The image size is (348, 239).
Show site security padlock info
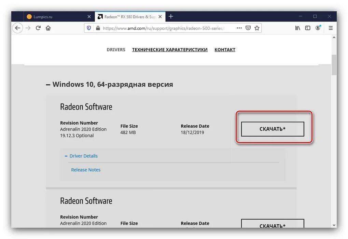98,28
